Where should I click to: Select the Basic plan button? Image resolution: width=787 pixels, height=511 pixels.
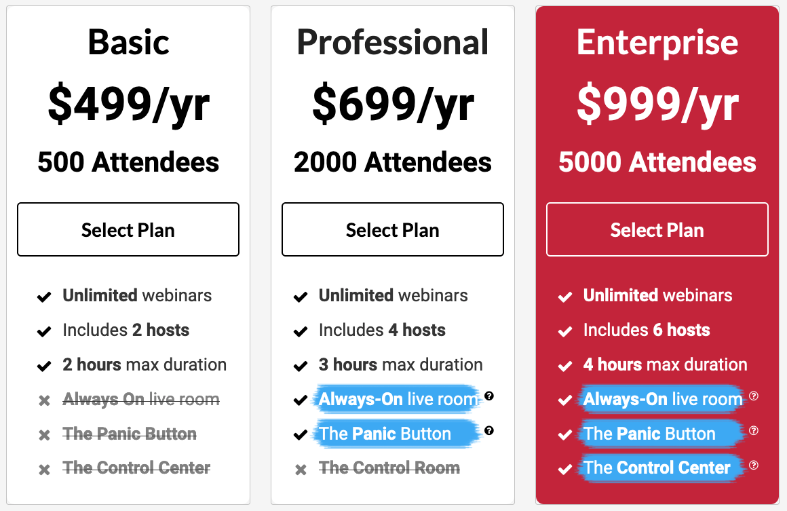click(x=128, y=229)
